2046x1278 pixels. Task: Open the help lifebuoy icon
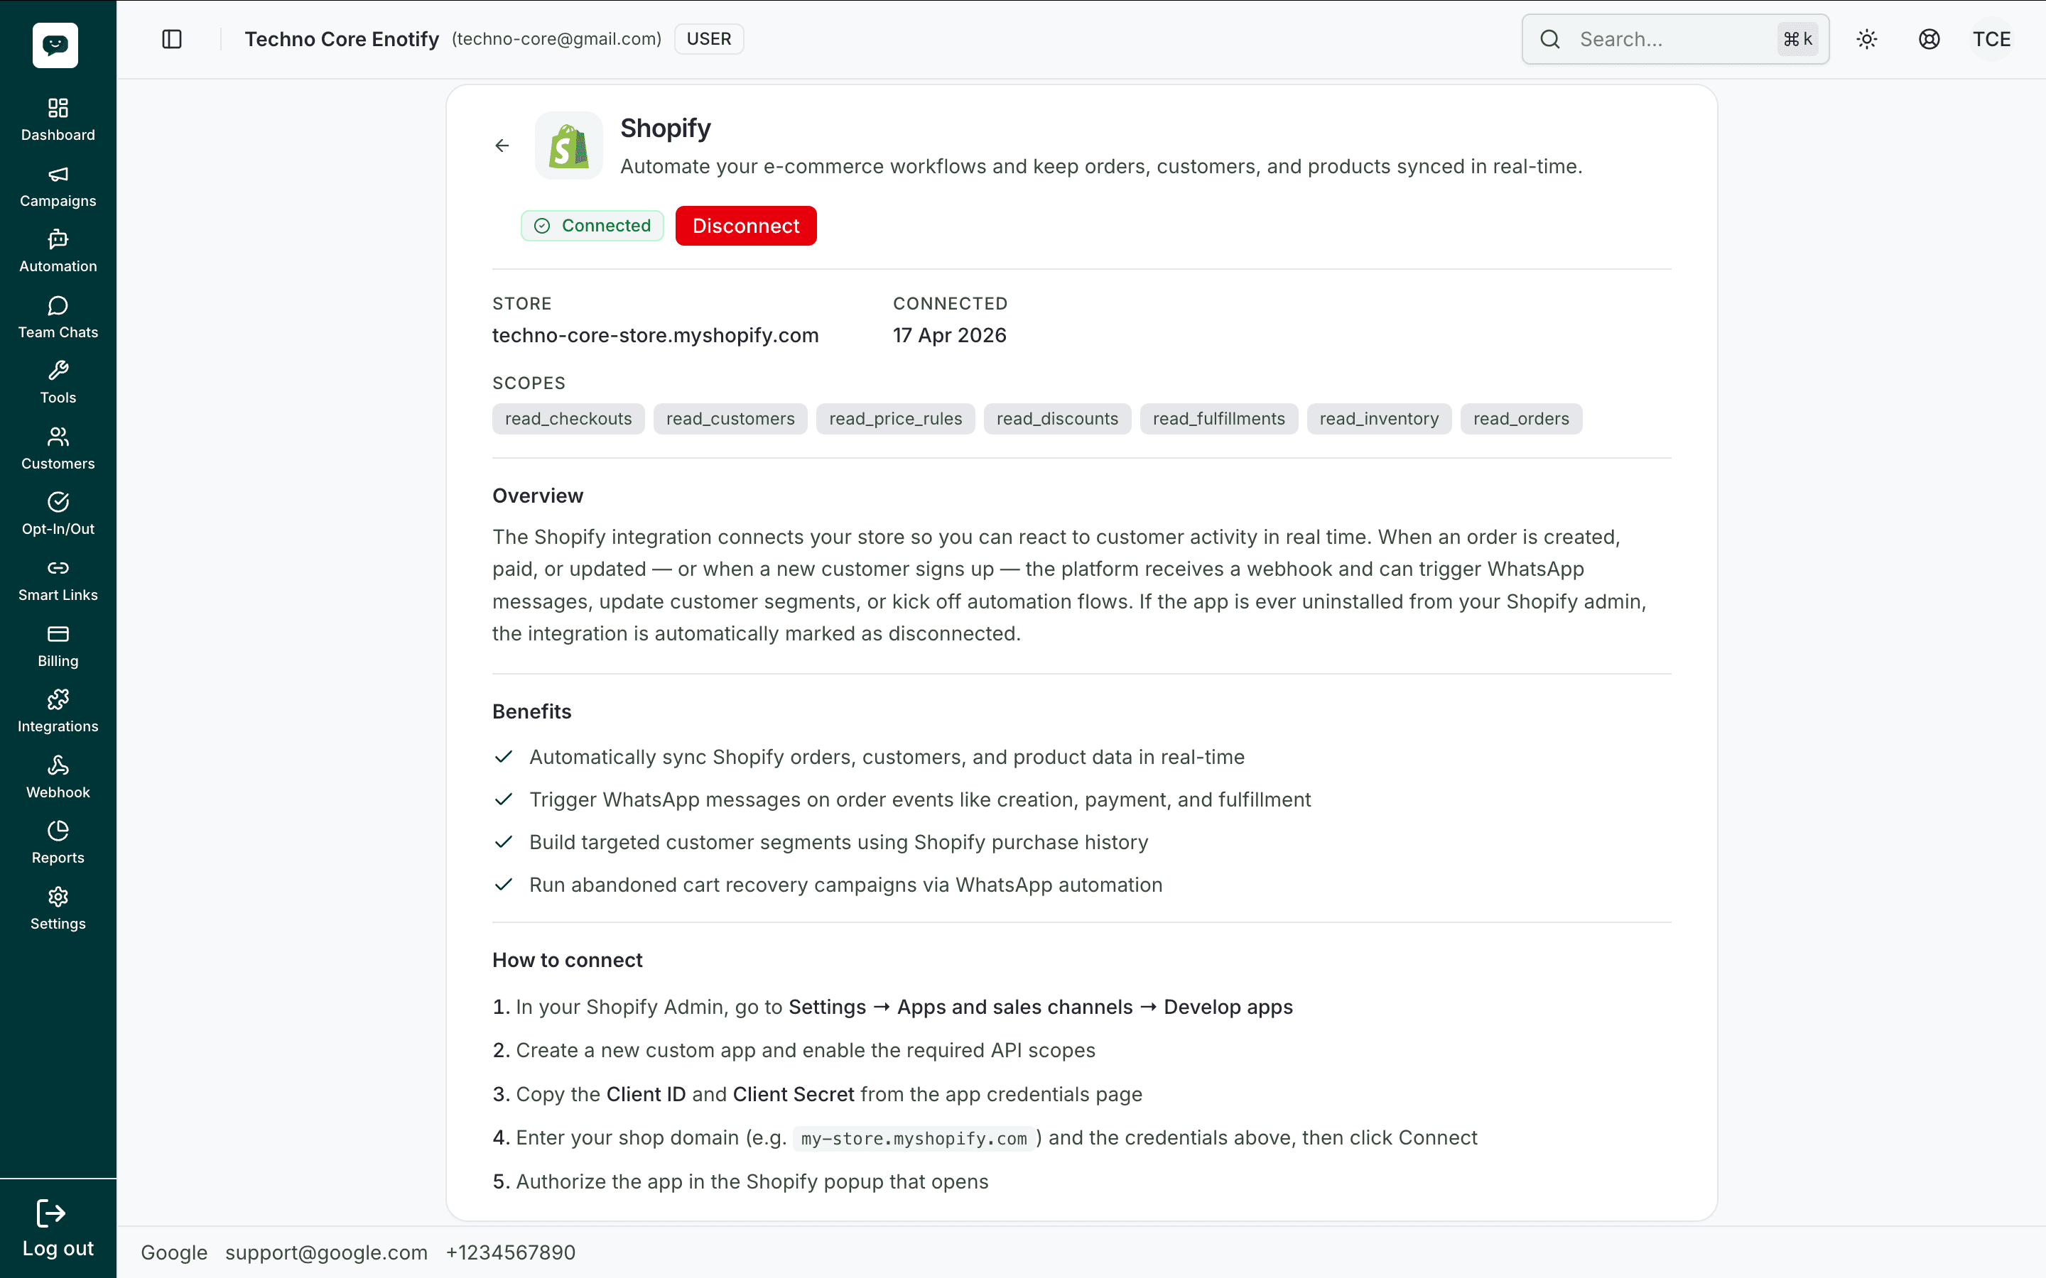click(x=1929, y=39)
